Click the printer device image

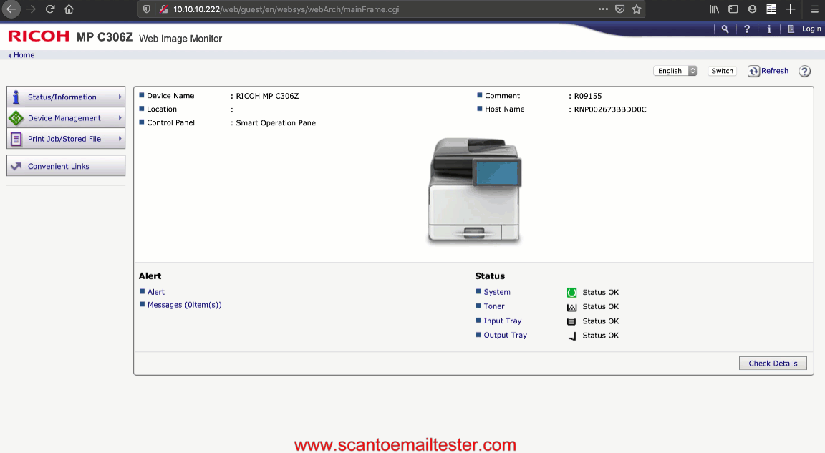475,191
